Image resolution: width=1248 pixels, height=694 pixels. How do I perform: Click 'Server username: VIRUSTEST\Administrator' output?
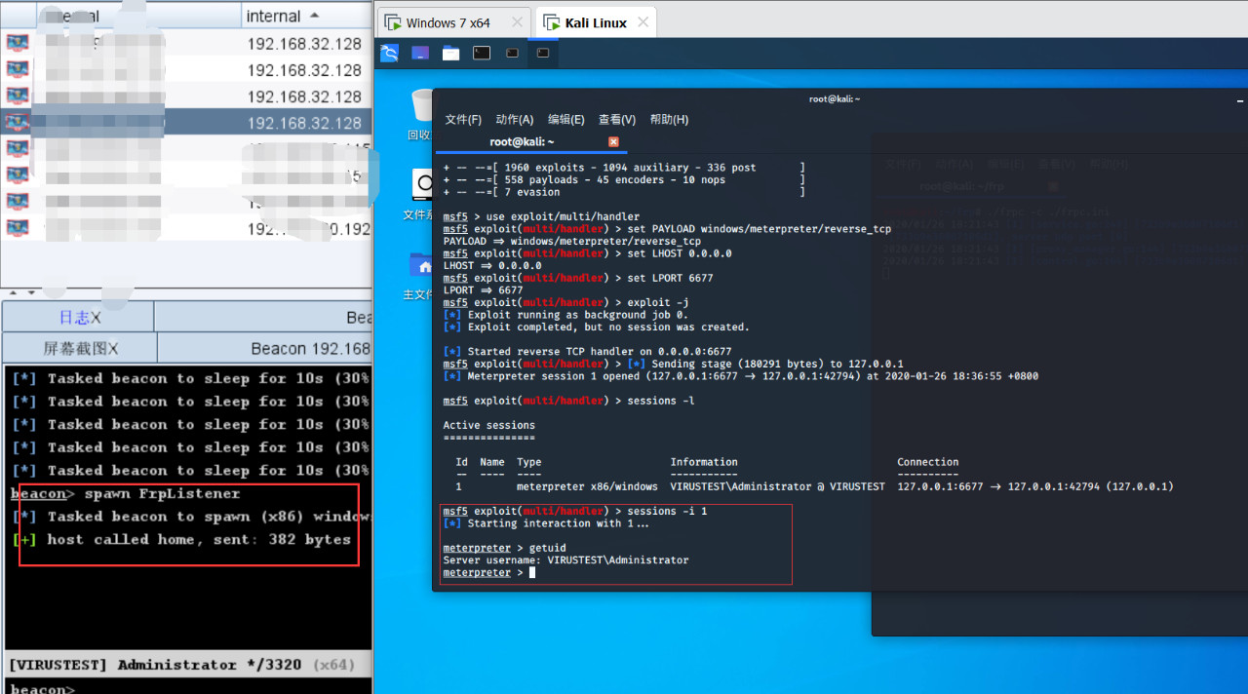565,560
